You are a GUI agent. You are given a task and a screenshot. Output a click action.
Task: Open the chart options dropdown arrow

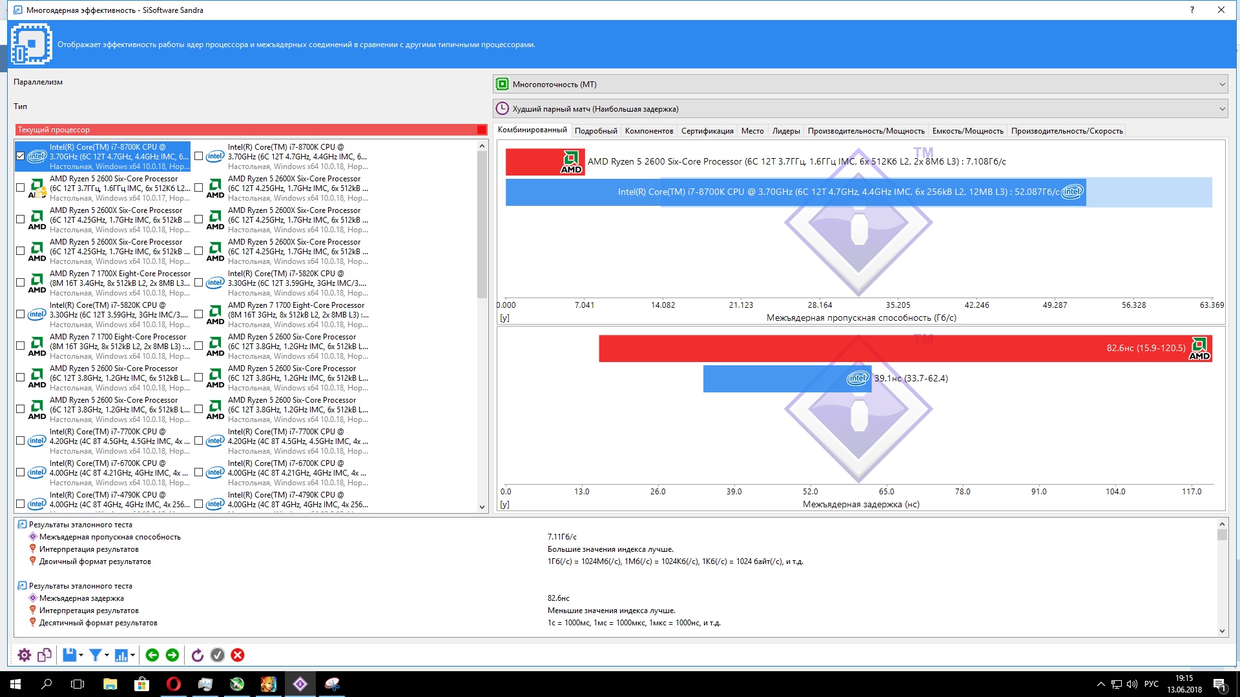tap(132, 655)
